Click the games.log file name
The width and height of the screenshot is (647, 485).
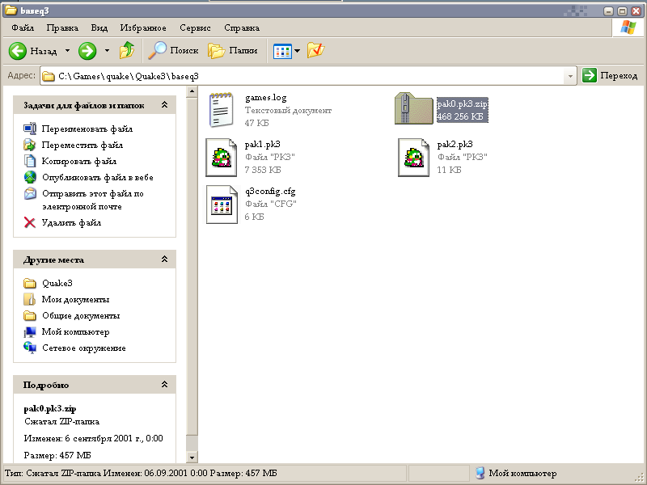266,98
